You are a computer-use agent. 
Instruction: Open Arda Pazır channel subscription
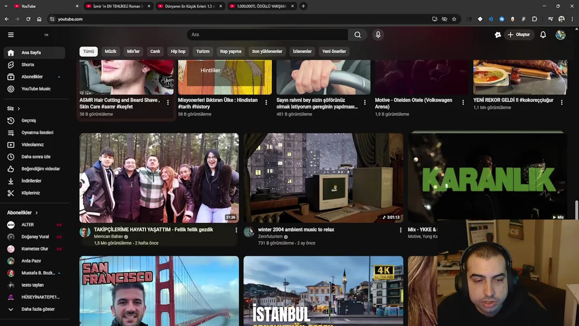coord(34,261)
